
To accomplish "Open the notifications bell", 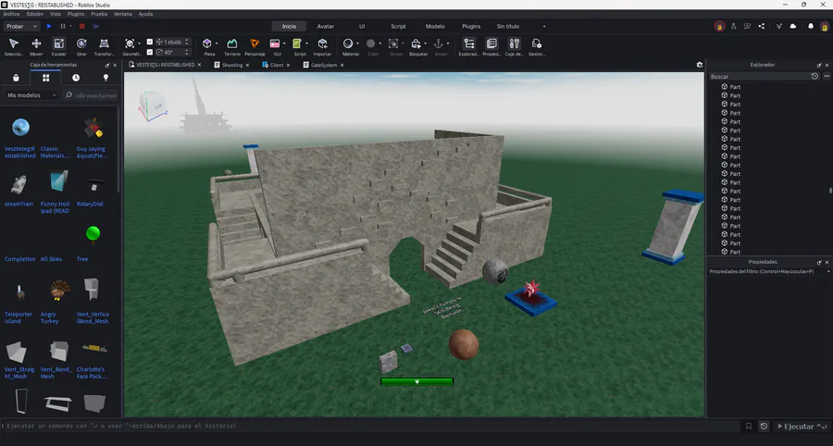I will point(811,26).
